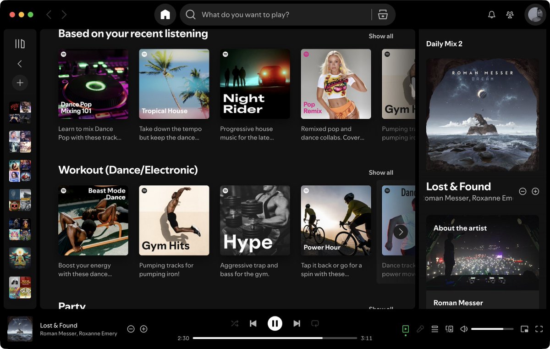This screenshot has width=550, height=349.
Task: Click plus icon in Now Playing panel
Action: coord(535,191)
